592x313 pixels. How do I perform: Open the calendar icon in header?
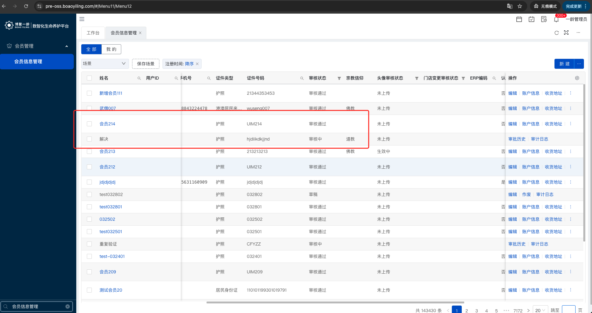[x=519, y=19]
